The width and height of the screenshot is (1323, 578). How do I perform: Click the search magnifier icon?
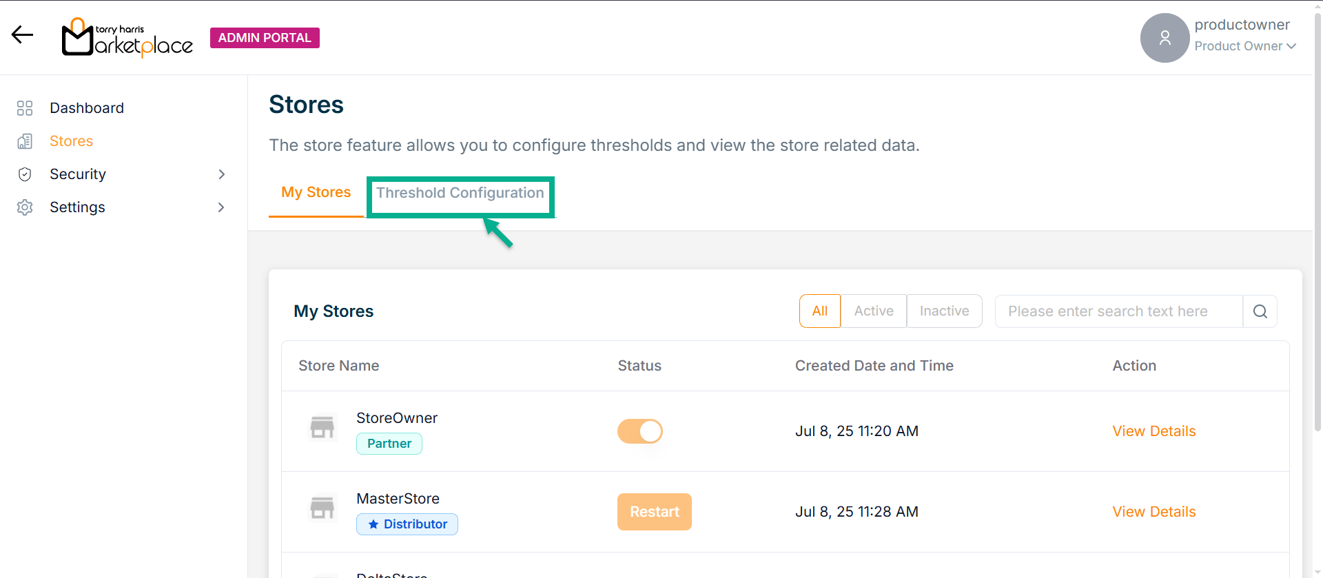point(1260,311)
